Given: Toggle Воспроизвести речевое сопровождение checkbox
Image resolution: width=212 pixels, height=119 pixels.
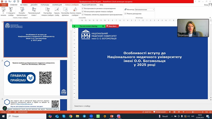Looking at the screenshot, I should pos(83,8).
